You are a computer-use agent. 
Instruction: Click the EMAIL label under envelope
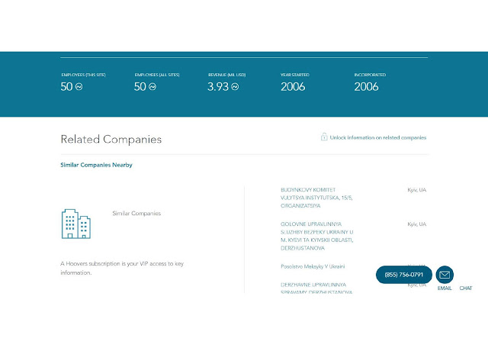click(x=445, y=289)
